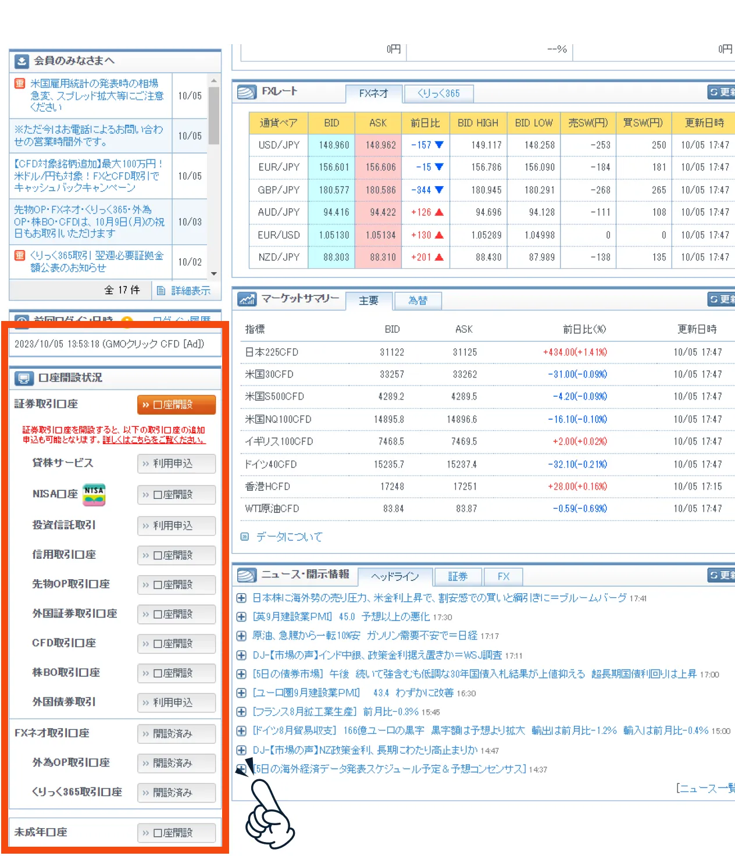
Task: Click the 口座開設状況 monitor icon
Action: click(24, 379)
